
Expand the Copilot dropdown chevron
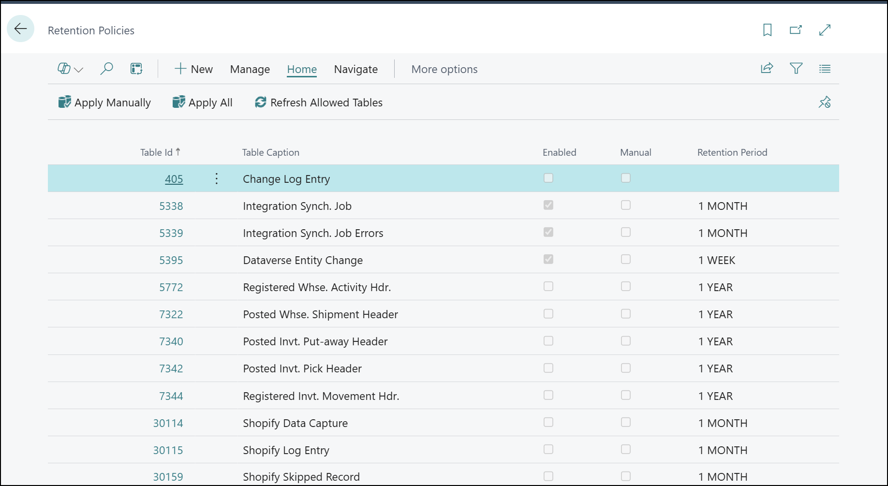pyautogui.click(x=79, y=69)
